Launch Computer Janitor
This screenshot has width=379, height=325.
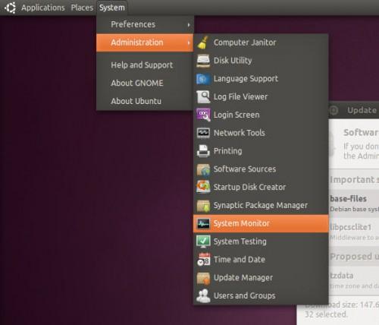(261, 43)
